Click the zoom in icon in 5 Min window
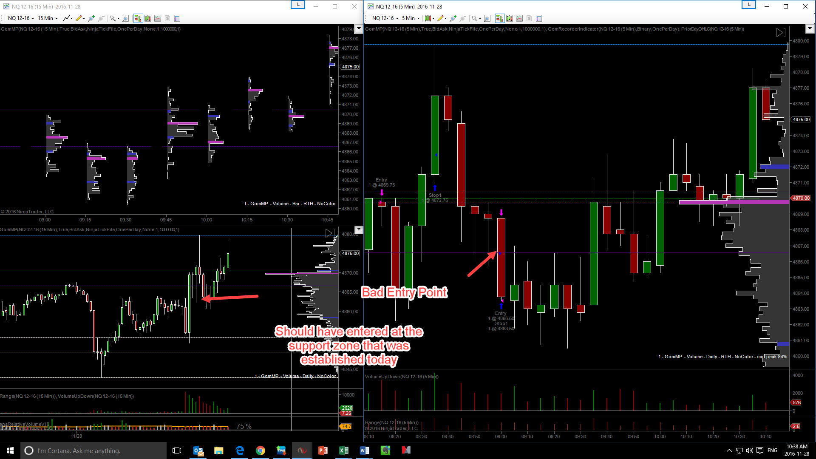 (x=453, y=18)
